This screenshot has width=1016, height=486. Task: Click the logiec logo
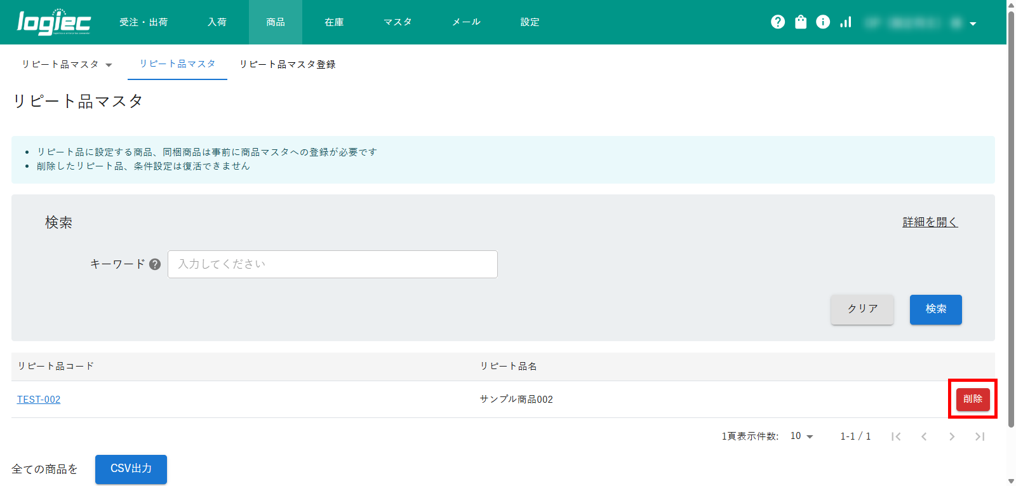point(54,22)
